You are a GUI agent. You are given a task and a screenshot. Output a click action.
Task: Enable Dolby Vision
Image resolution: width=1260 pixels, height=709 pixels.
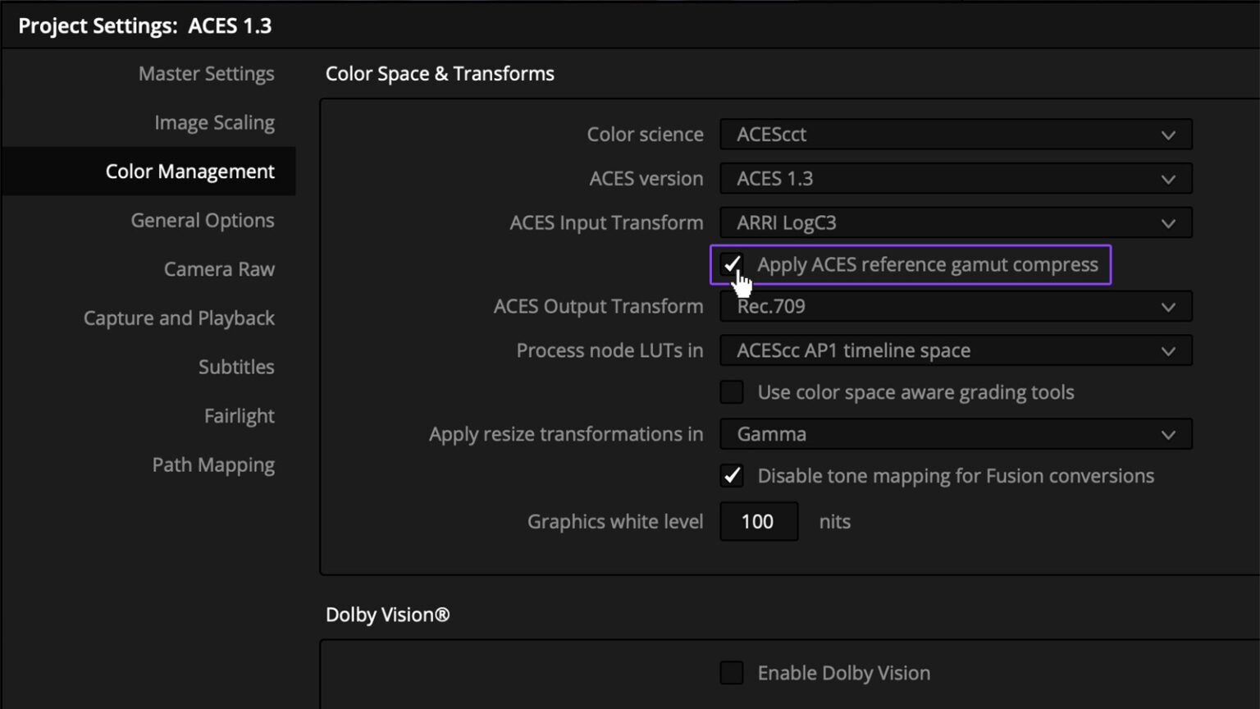[x=732, y=672]
